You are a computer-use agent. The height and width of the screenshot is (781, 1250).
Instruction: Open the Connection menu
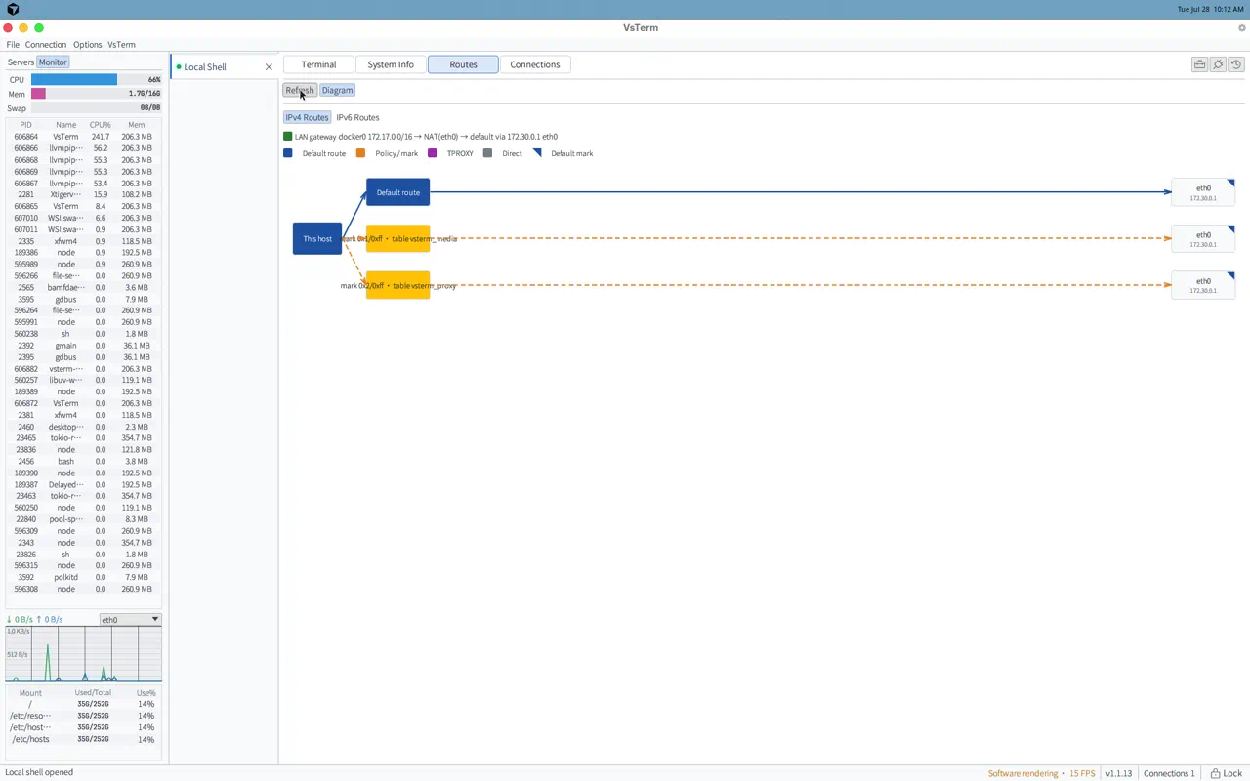tap(46, 45)
